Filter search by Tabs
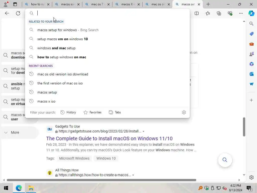 (115, 112)
